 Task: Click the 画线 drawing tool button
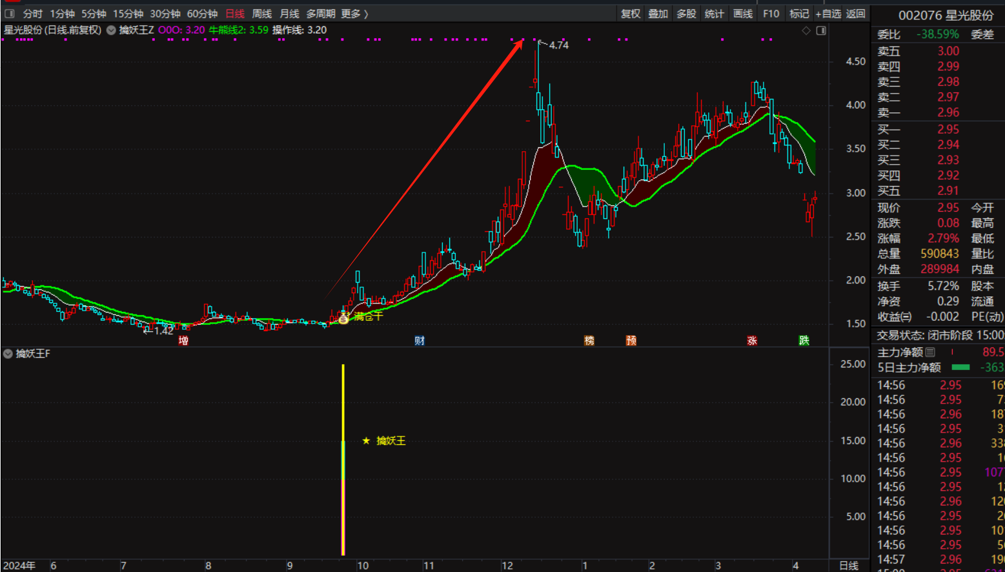(x=743, y=14)
